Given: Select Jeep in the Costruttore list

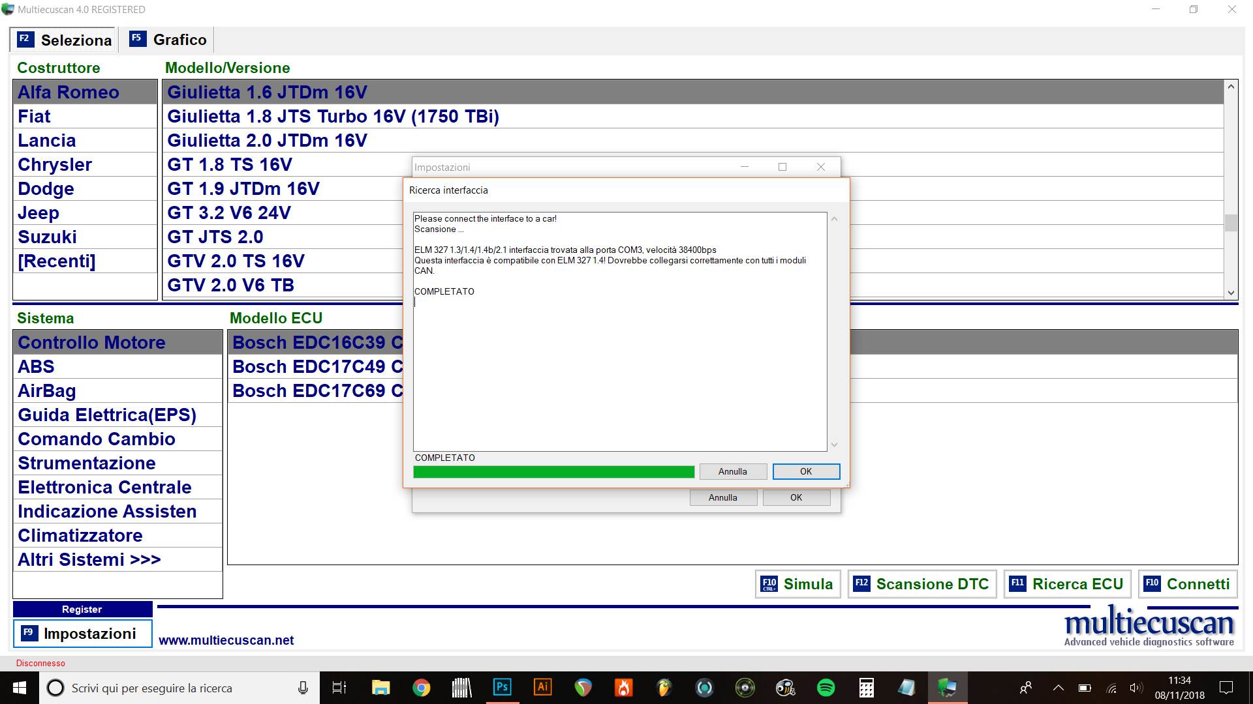Looking at the screenshot, I should pos(85,213).
